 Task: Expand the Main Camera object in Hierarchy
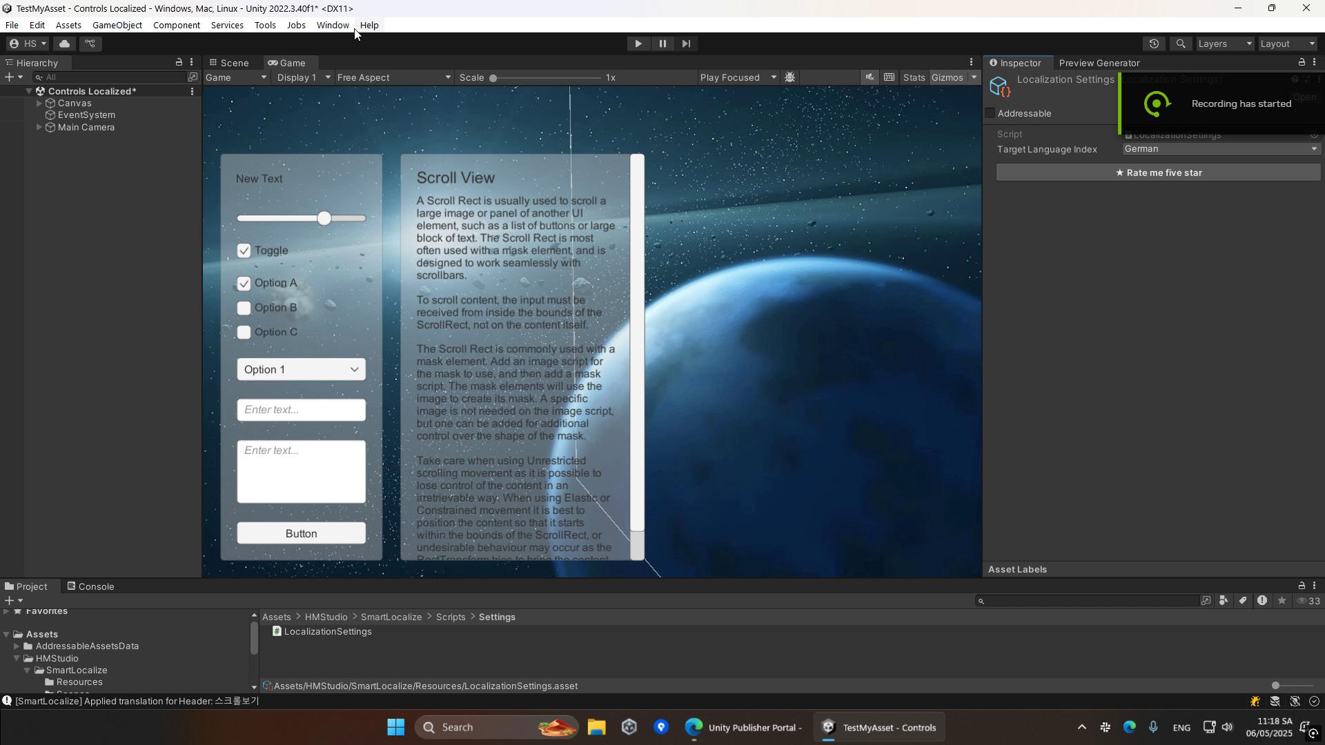point(39,127)
